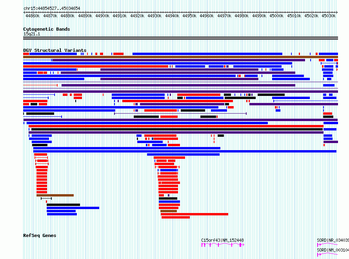Click the 45020k ruler label

pyautogui.click(x=312, y=16)
